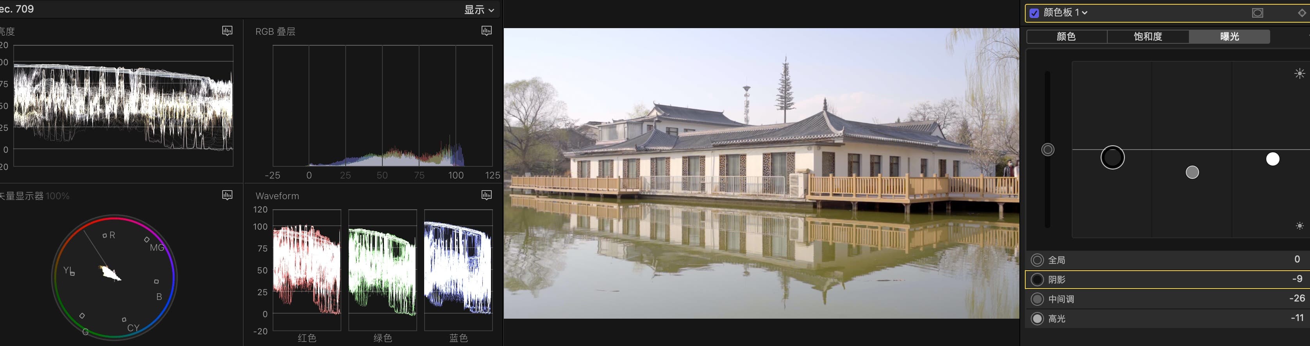Select the 全局 control row

(1165, 260)
